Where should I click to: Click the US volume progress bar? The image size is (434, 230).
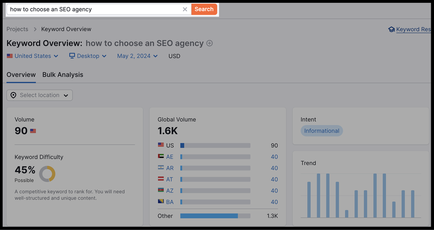point(215,146)
